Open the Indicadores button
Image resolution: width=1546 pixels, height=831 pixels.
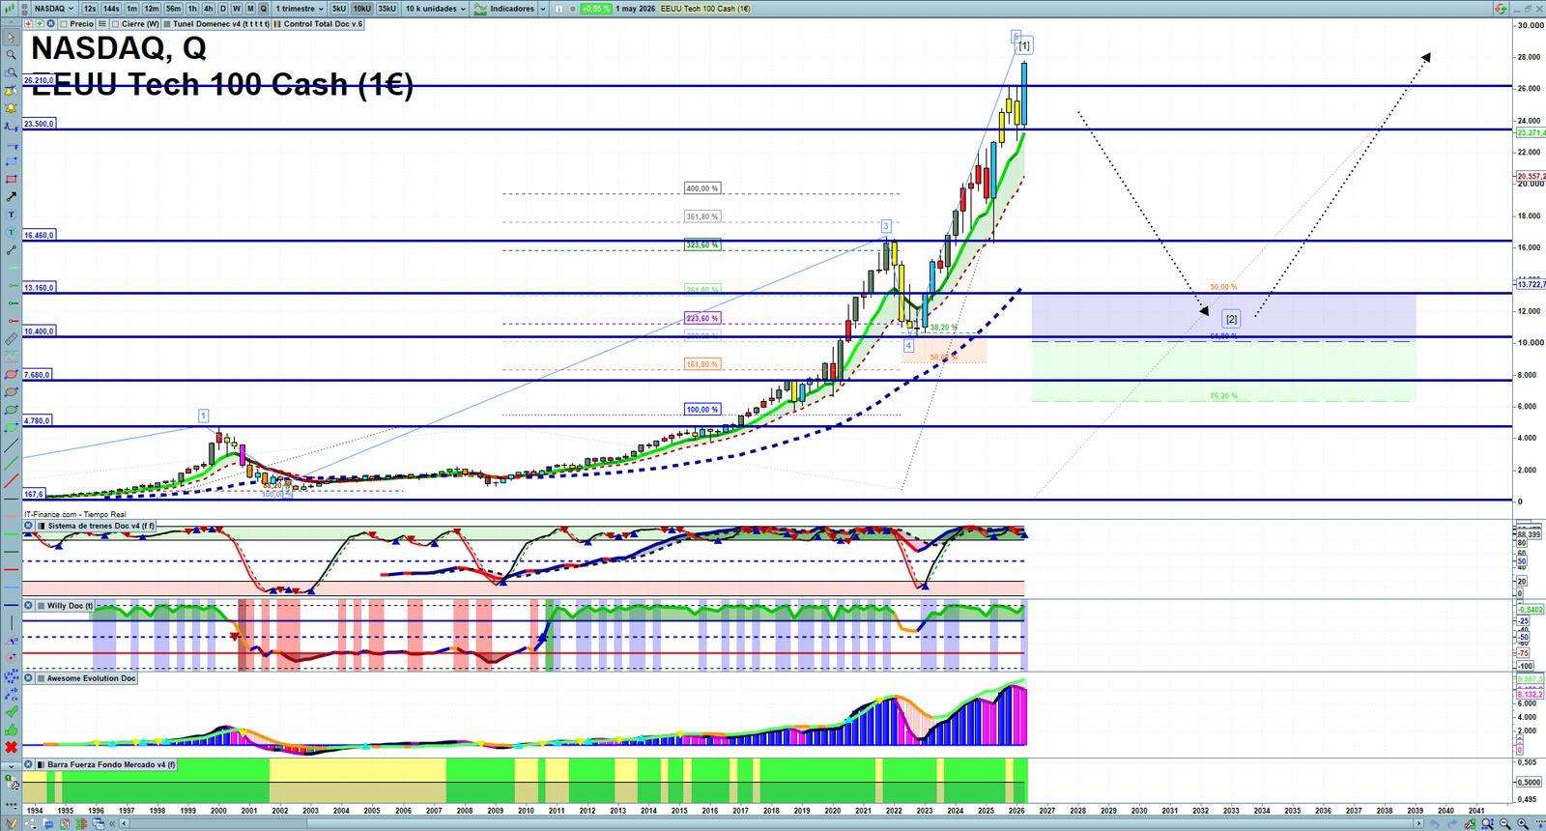(x=502, y=9)
